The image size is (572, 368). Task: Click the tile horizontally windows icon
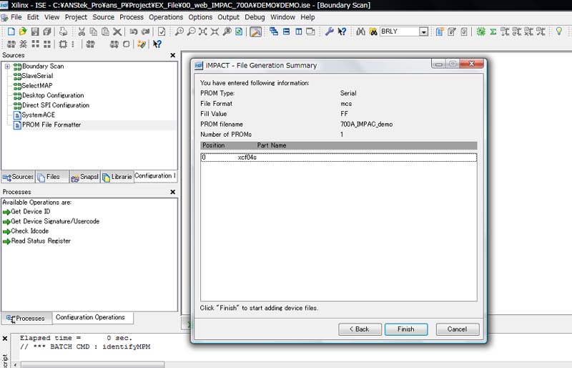tap(287, 32)
